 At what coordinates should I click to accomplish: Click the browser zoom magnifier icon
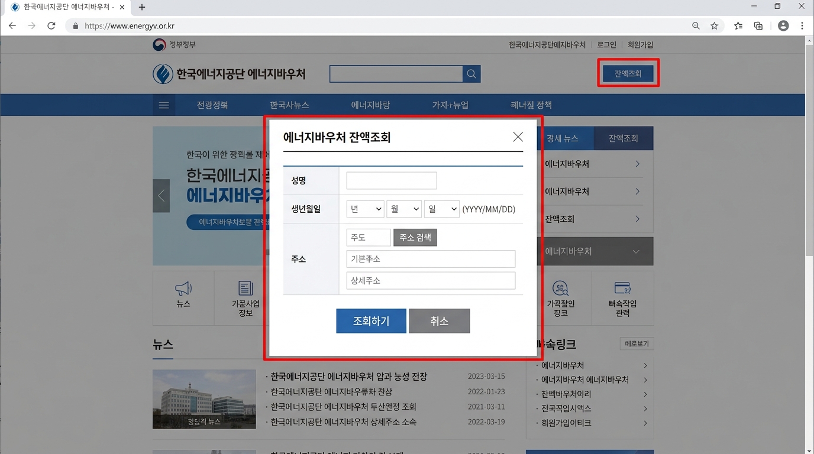(696, 26)
